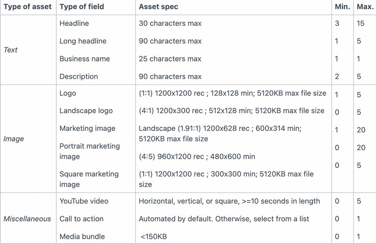Select the 'Headline' field cell
Screen dimensions: 376x243
pyautogui.click(x=74, y=23)
